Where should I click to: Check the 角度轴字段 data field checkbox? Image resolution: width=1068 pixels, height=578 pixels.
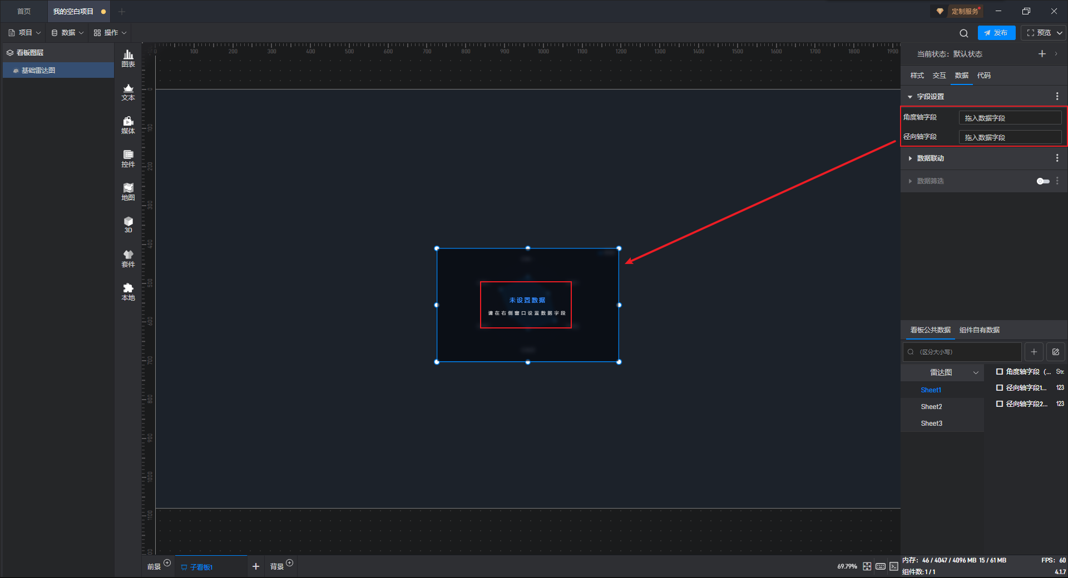(1000, 372)
